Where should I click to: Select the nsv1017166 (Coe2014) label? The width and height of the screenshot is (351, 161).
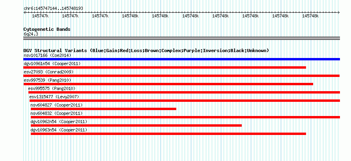click(47, 55)
